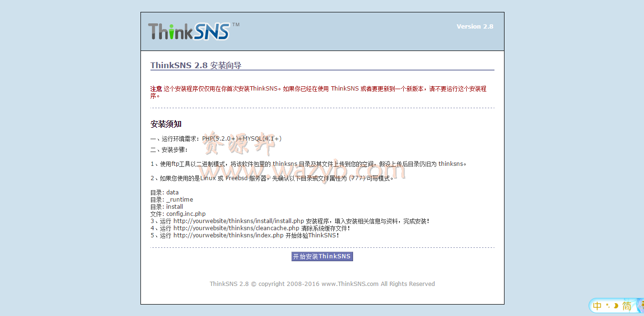The width and height of the screenshot is (644, 316).
Task: Switch the IME simplified/traditional 简 icon
Action: (626, 306)
